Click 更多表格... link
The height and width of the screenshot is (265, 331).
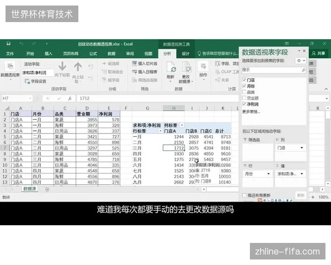click(251, 112)
